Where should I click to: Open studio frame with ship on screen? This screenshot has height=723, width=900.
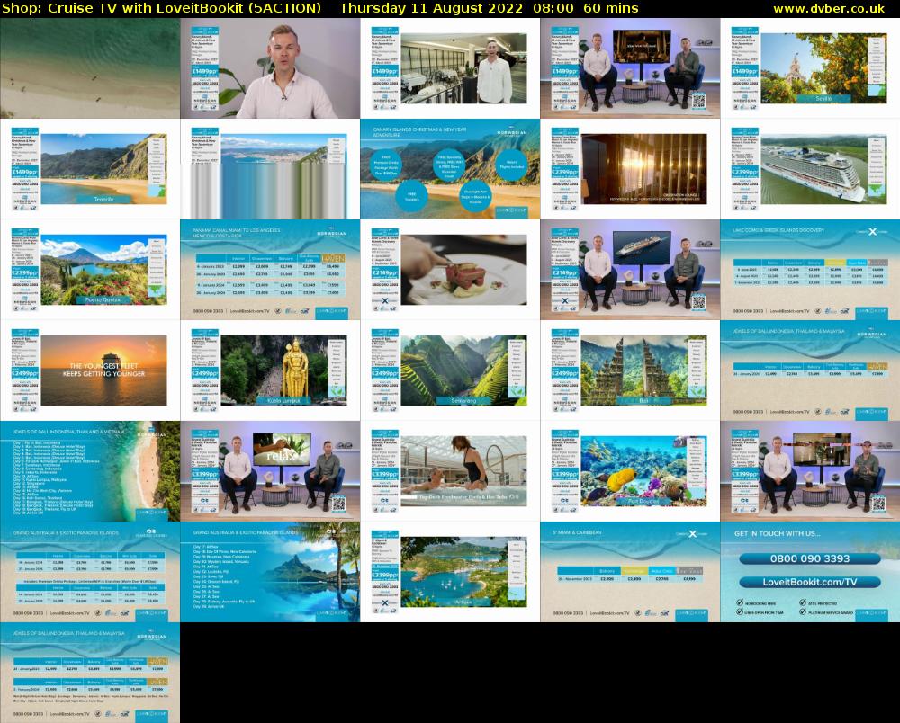tap(630, 270)
